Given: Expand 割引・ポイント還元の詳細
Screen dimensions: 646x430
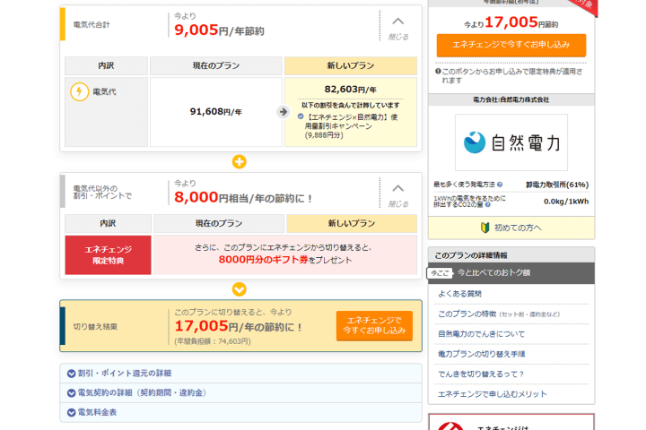Looking at the screenshot, I should (x=241, y=374).
